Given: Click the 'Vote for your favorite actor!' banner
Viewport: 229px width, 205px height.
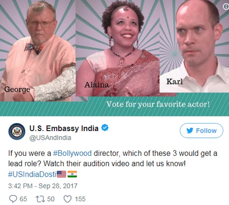Looking at the screenshot, I should (x=158, y=104).
